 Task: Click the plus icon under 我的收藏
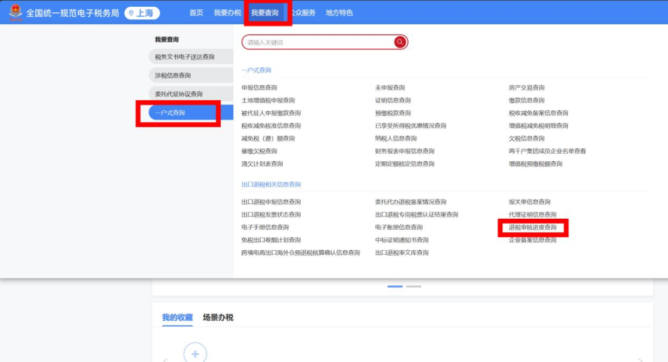tap(195, 353)
